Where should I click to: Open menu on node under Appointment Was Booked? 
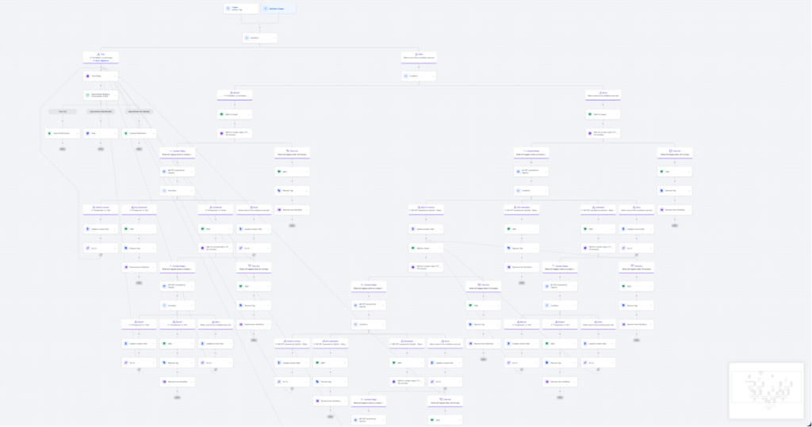tap(115, 133)
